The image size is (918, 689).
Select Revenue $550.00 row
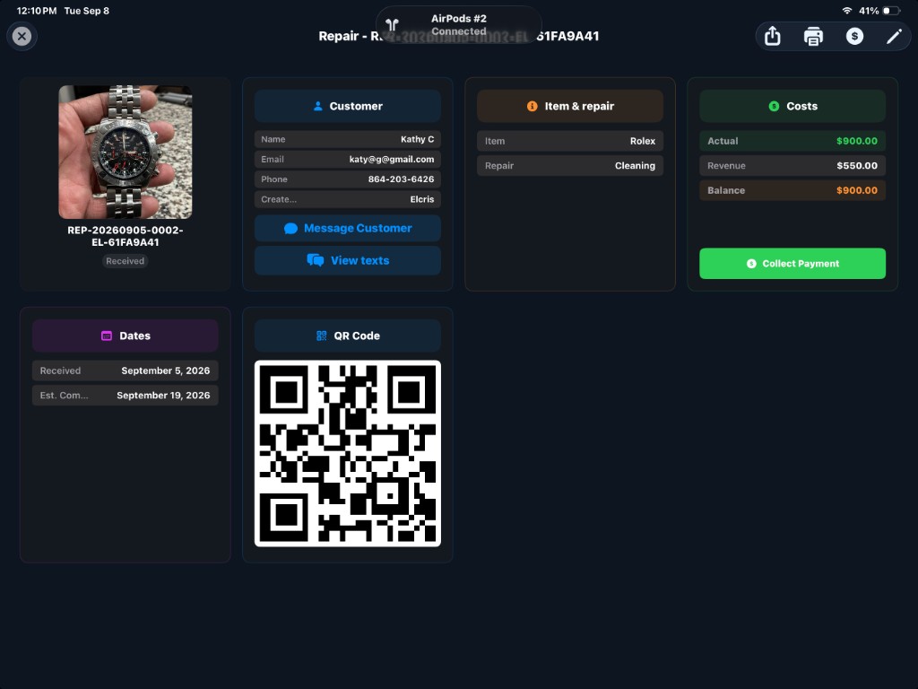pyautogui.click(x=792, y=166)
